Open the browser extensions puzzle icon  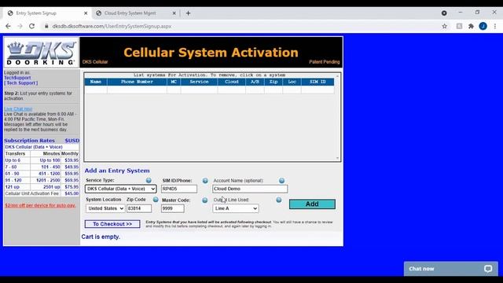(471, 26)
